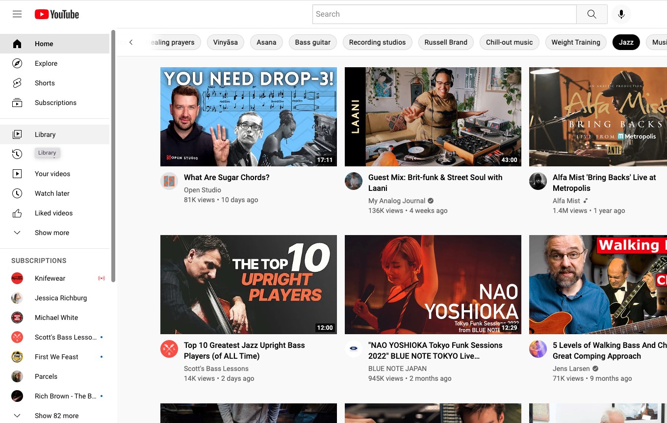Click the Home icon in sidebar
667x423 pixels.
click(x=17, y=44)
